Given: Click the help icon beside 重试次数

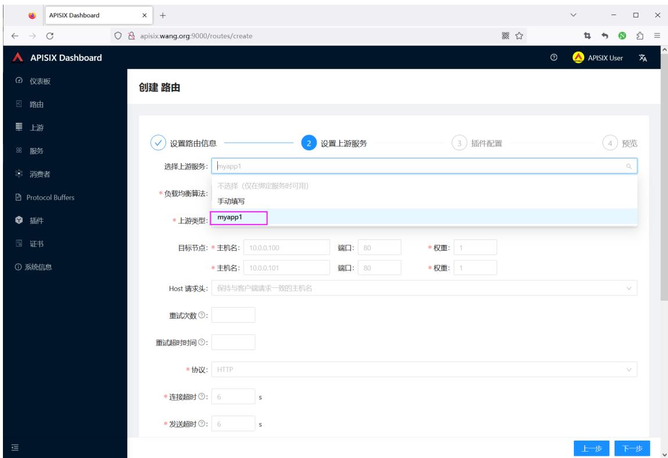Looking at the screenshot, I should point(202,315).
